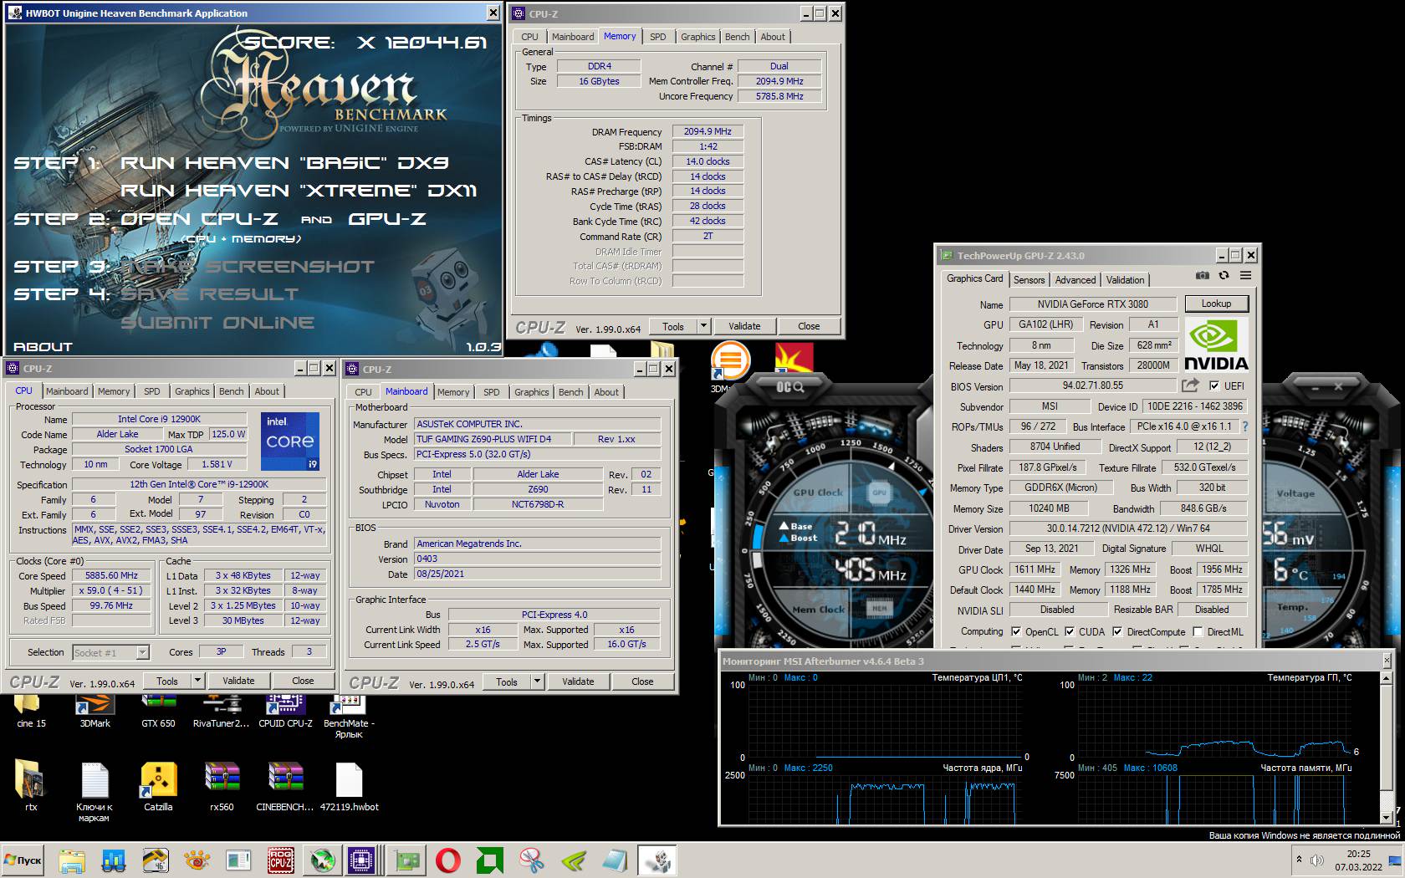The height and width of the screenshot is (878, 1405).
Task: Click the CPU-Z purple chip taskbar icon
Action: click(x=362, y=860)
